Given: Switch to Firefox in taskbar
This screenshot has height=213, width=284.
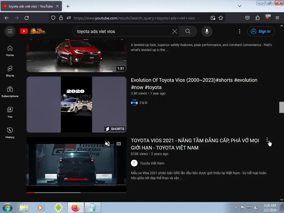Looking at the screenshot, I should [x=76, y=207].
